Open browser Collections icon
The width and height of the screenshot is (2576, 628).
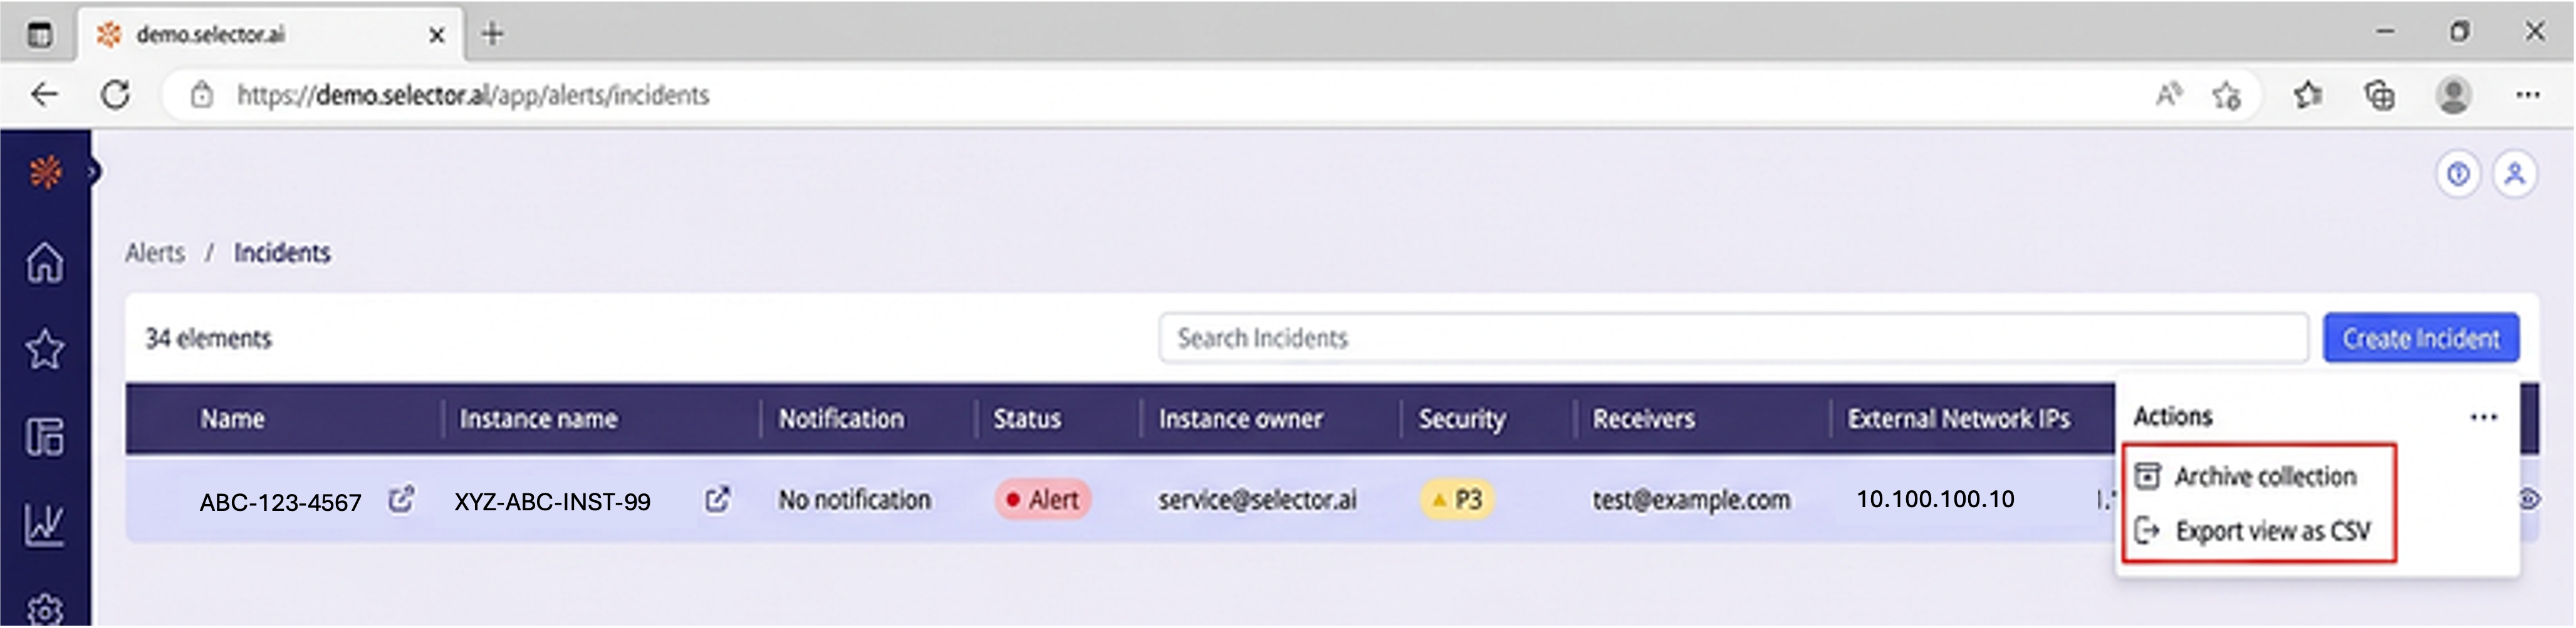click(x=2379, y=95)
